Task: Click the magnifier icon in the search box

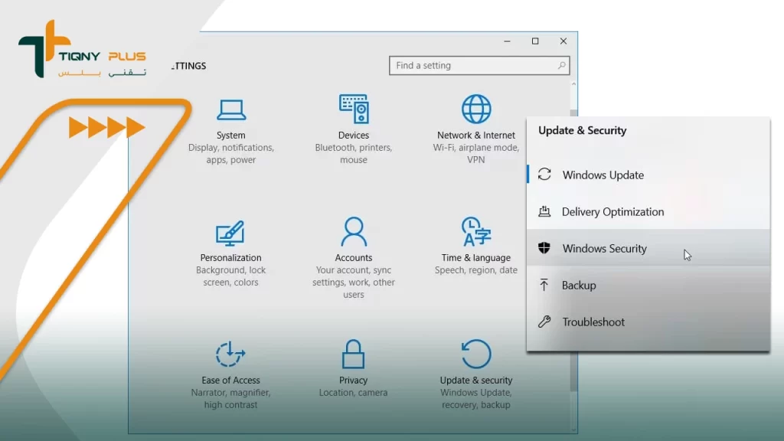Action: (561, 66)
